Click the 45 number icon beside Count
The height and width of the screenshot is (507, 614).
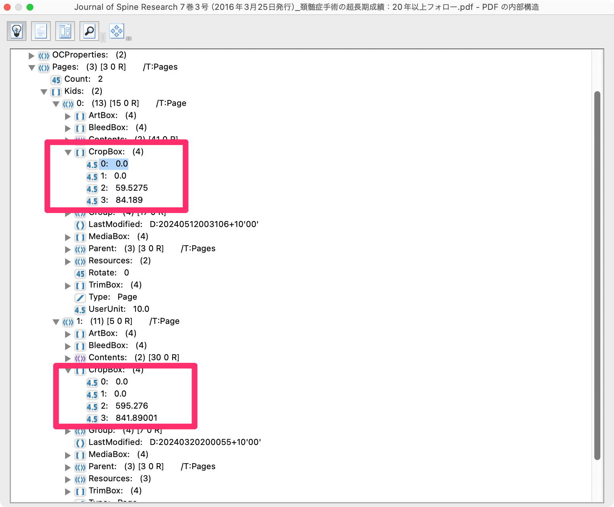pyautogui.click(x=56, y=80)
